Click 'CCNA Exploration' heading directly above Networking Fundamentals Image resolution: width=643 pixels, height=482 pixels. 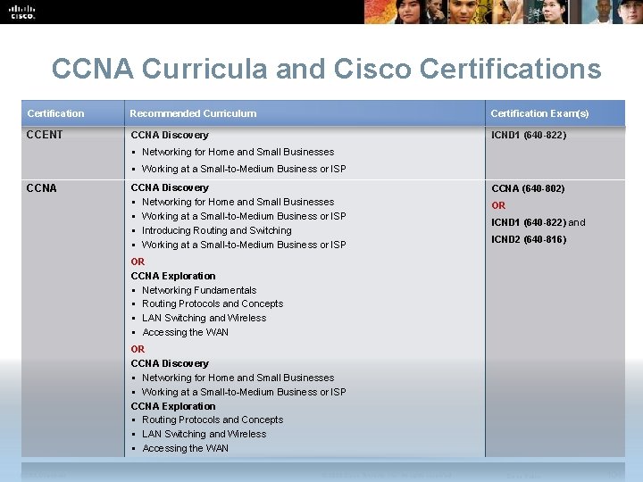pyautogui.click(x=173, y=276)
